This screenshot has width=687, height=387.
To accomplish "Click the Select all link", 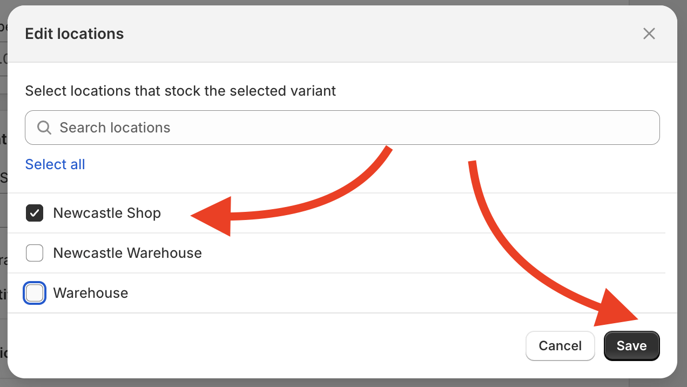I will 55,164.
